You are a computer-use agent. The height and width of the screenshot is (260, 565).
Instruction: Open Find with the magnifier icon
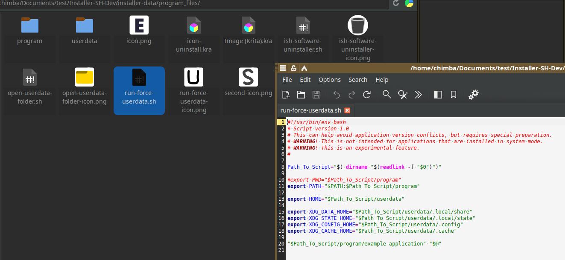coord(386,95)
